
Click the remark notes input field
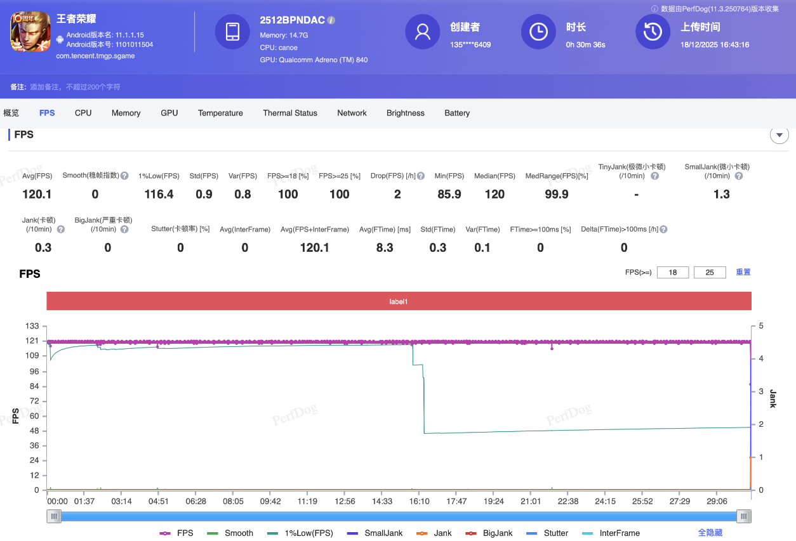click(x=76, y=87)
